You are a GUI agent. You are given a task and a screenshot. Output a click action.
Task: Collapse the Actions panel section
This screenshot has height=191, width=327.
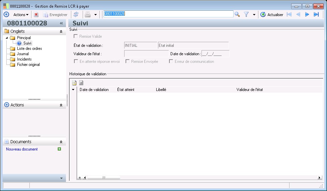61,105
